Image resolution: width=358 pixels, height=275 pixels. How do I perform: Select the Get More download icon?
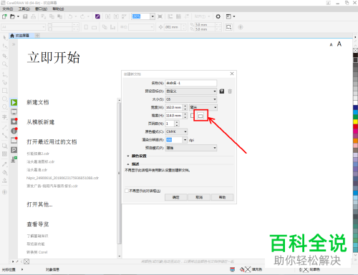(x=14, y=159)
